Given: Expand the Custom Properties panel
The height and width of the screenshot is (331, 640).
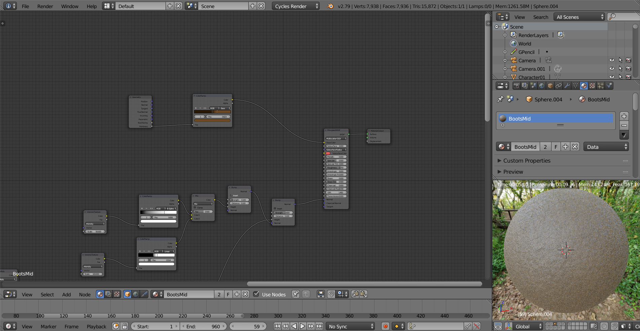Looking at the screenshot, I should [527, 161].
